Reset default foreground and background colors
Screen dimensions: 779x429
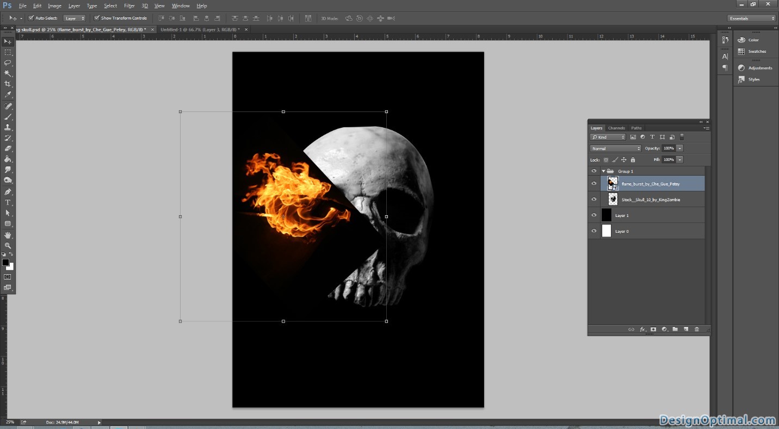pyautogui.click(x=4, y=254)
